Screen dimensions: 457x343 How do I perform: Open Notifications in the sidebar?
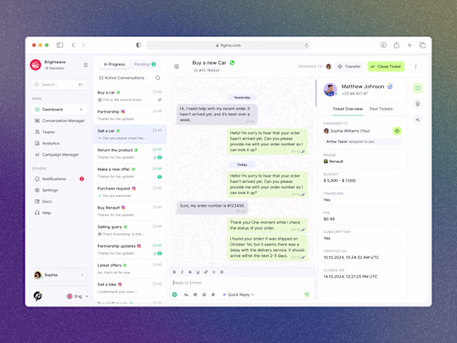tap(59, 178)
